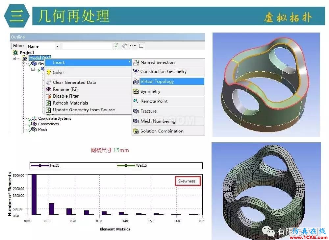Click the Coordinate Systems icon
Image resolution: width=329 pixels, height=240 pixels.
point(34,118)
